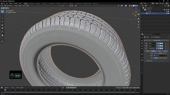Select the Annotate tool
The width and height of the screenshot is (170, 95).
[2, 32]
